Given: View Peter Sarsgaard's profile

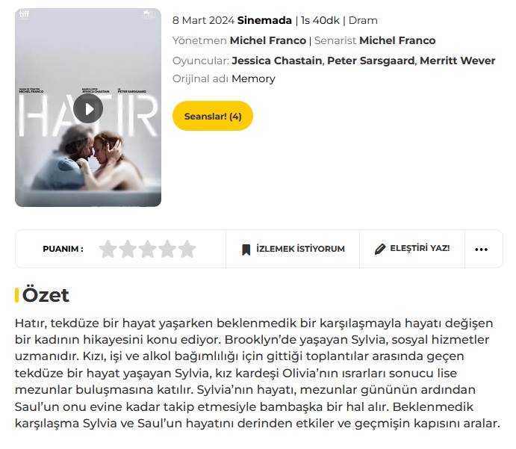Looking at the screenshot, I should (x=371, y=61).
